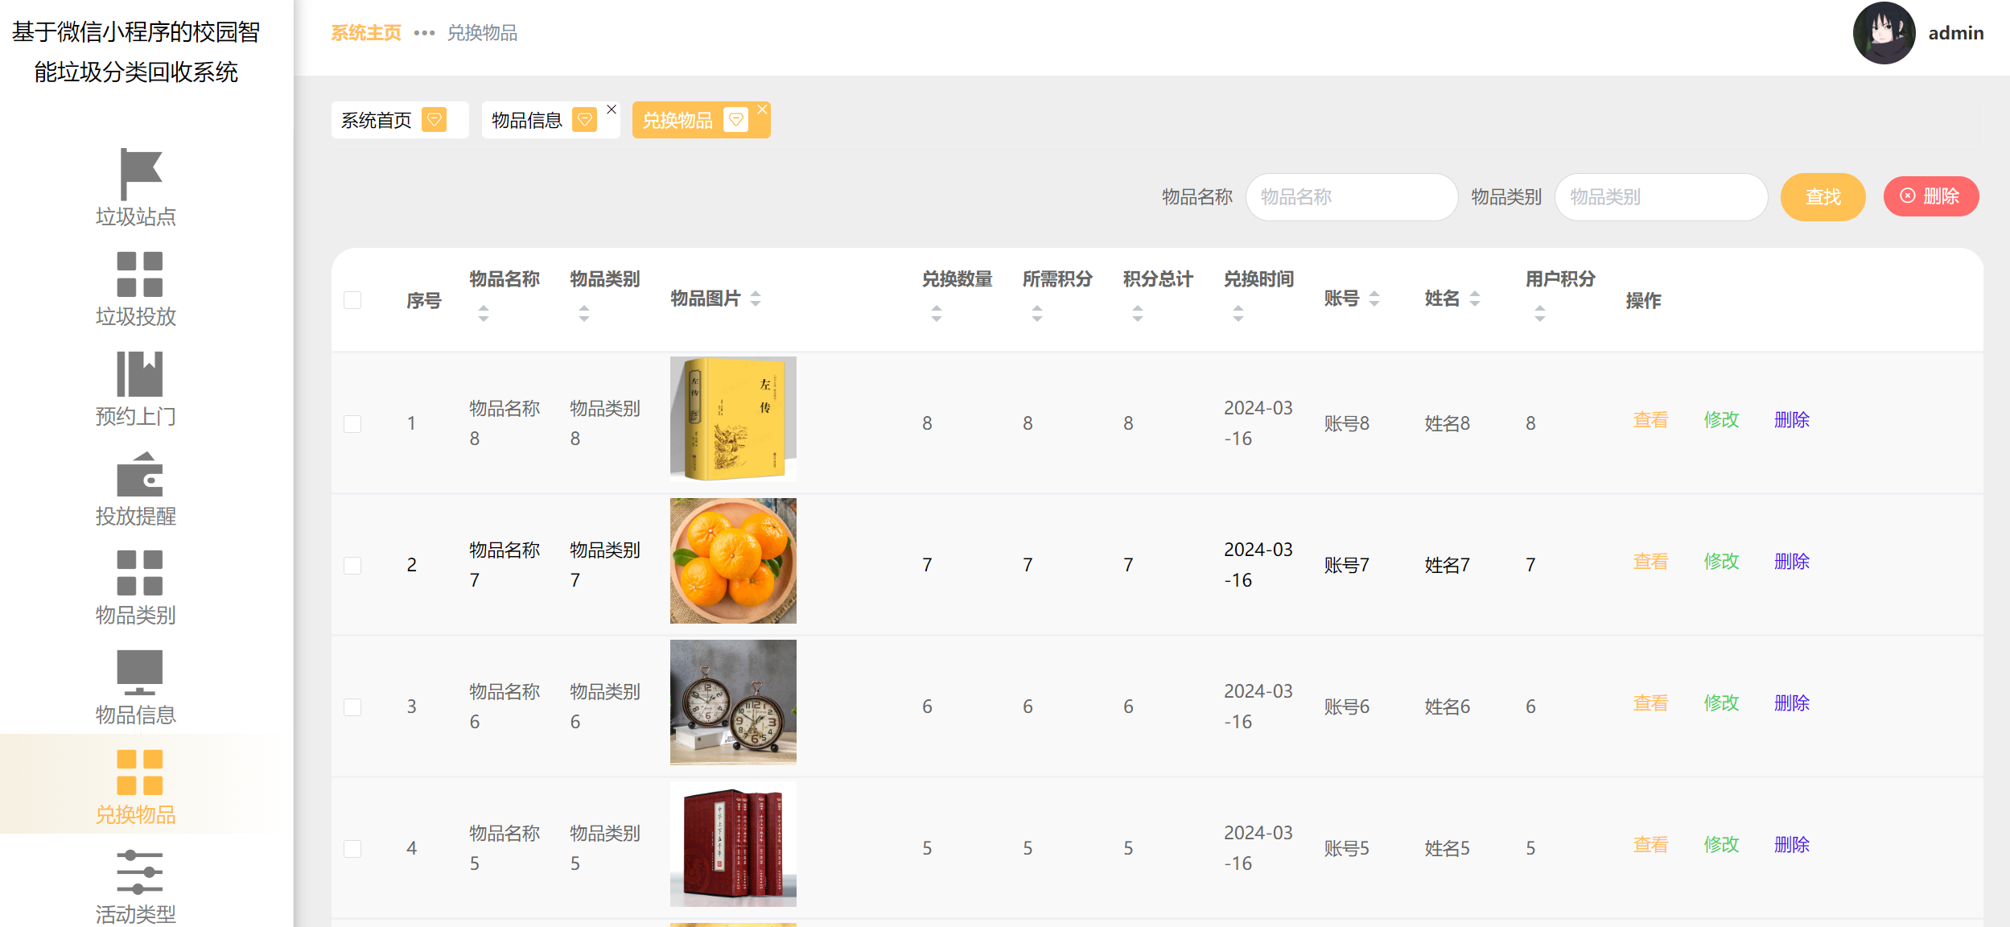
Task: Toggle the select-all header checkbox
Action: (x=352, y=300)
